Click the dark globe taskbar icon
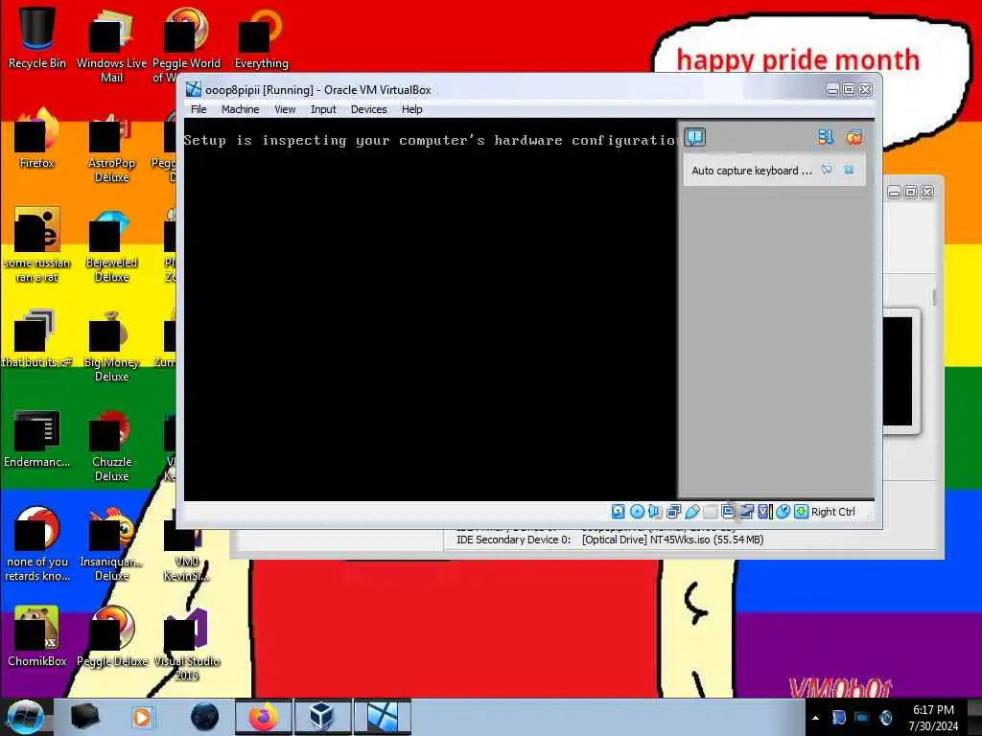Screen dimensions: 982x736 pyautogui.click(x=204, y=717)
